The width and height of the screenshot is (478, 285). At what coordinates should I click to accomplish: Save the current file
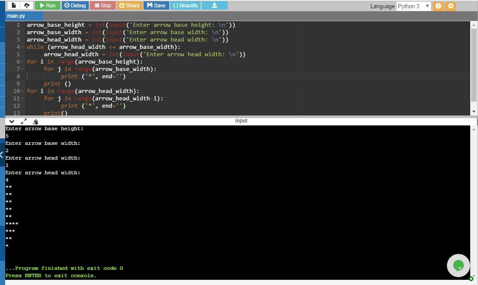(x=156, y=6)
